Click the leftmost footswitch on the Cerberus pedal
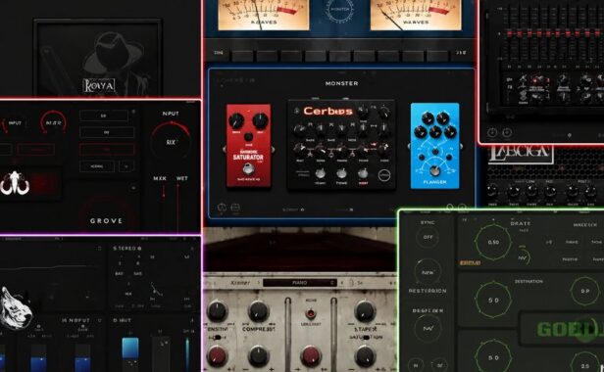Image resolution: width=604 pixels, height=372 pixels. click(320, 173)
